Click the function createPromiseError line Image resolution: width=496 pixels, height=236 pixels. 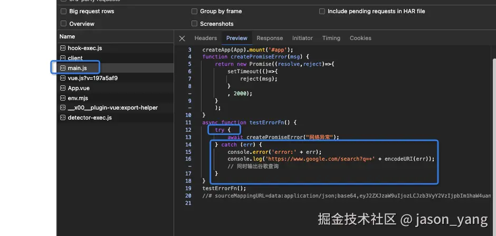255,57
